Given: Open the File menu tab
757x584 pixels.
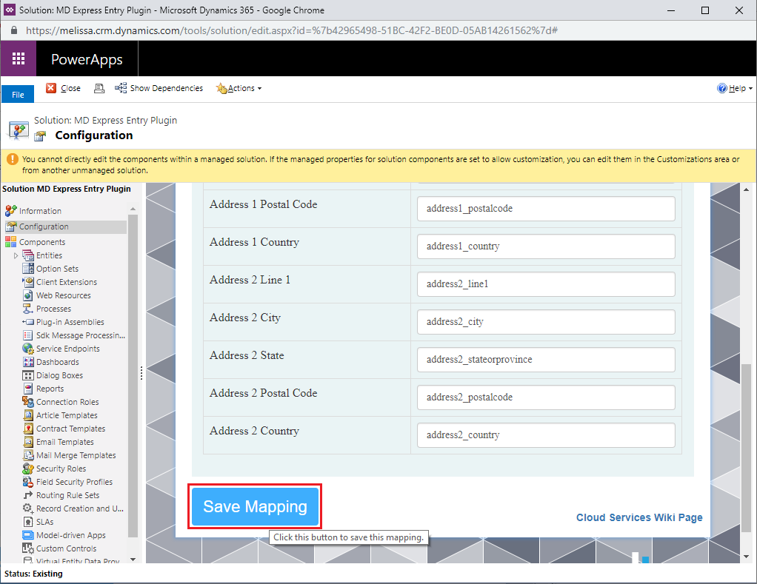Looking at the screenshot, I should tap(18, 95).
